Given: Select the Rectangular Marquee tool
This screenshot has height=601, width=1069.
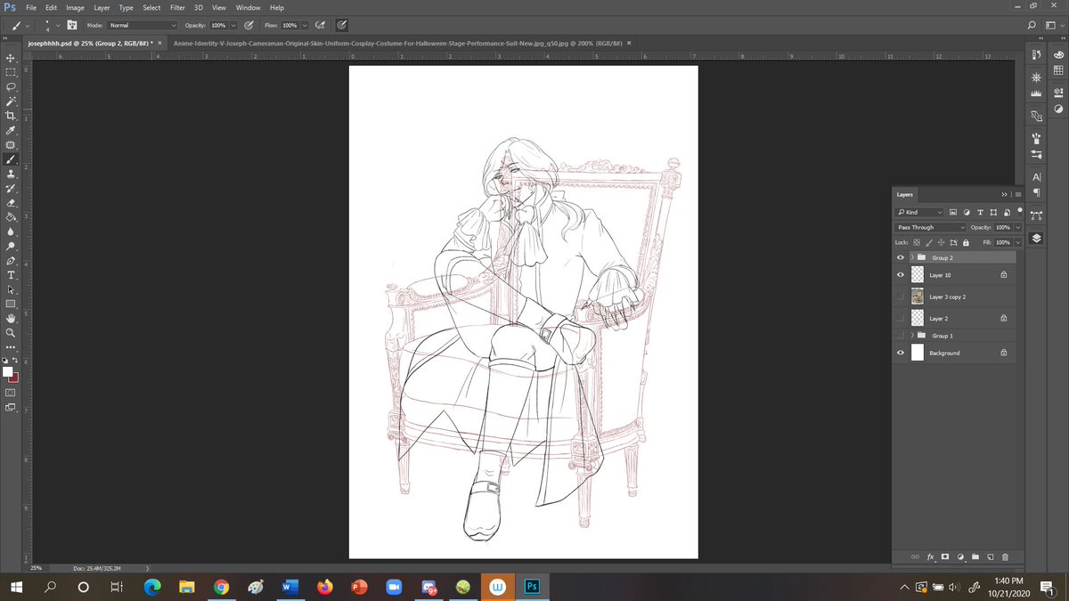Looking at the screenshot, I should pos(11,72).
